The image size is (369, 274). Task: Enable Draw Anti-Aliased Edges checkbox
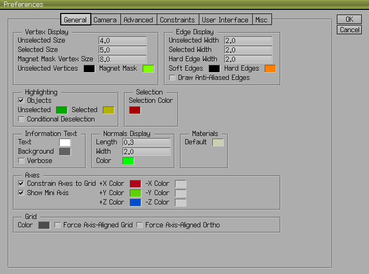click(x=172, y=78)
